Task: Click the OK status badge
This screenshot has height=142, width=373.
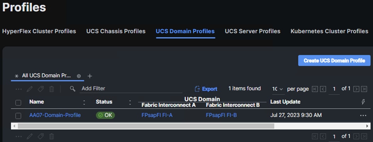Action: coord(105,115)
